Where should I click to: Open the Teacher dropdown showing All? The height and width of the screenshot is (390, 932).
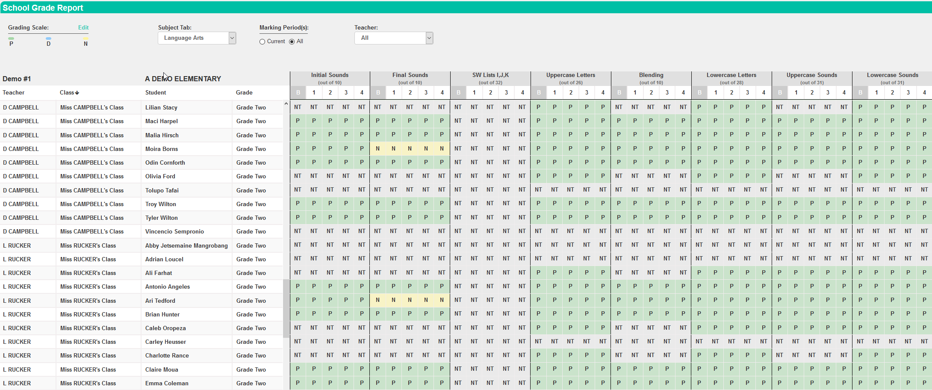point(394,38)
